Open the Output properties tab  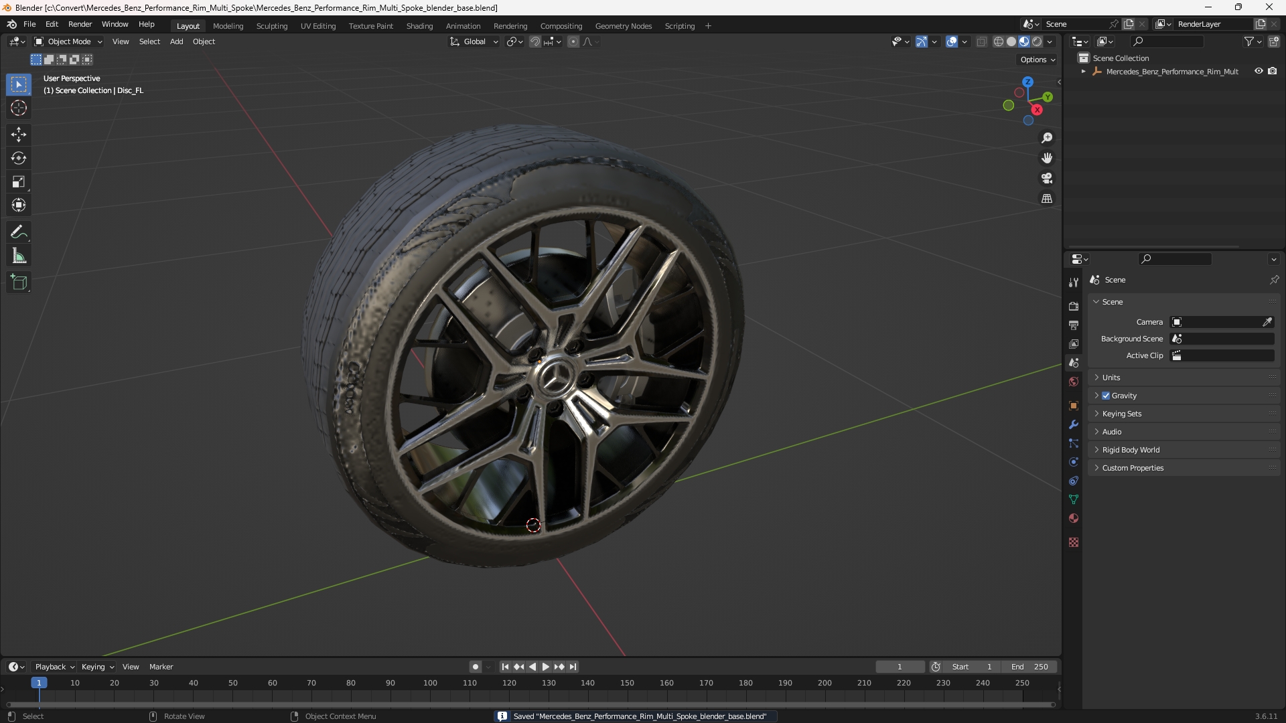[1074, 325]
